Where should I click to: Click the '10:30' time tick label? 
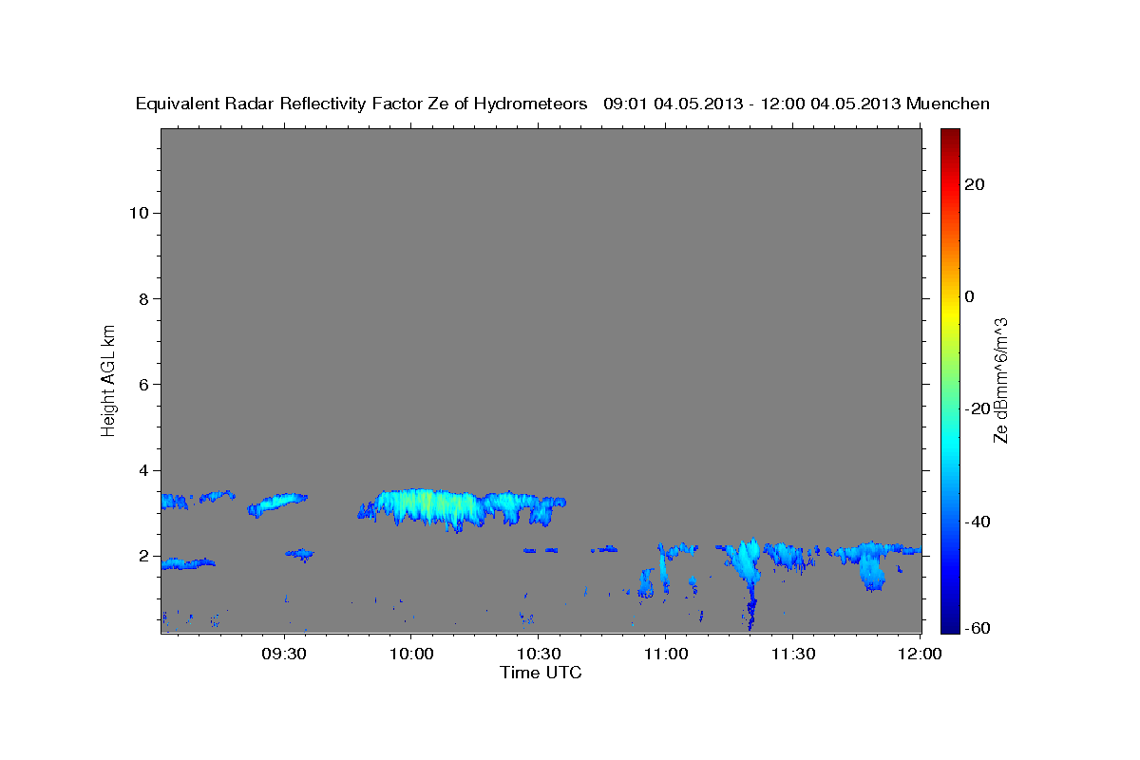click(539, 655)
